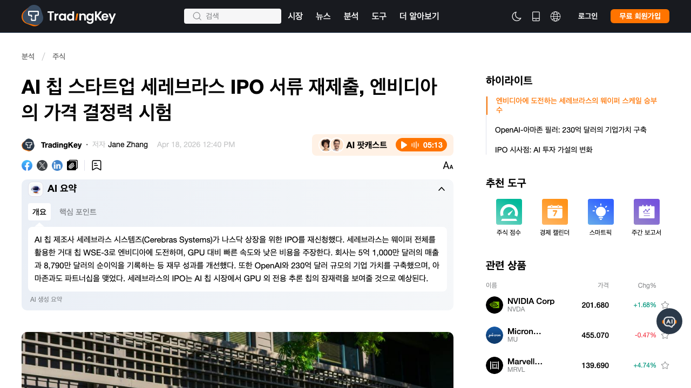The width and height of the screenshot is (691, 388).
Task: Adjust font size Aa icon
Action: [x=448, y=165]
